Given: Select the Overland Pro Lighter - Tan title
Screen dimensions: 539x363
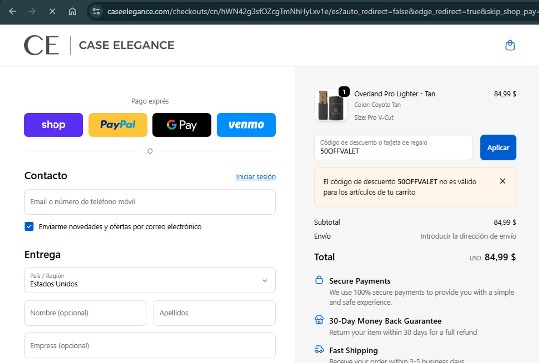Looking at the screenshot, I should coord(395,94).
